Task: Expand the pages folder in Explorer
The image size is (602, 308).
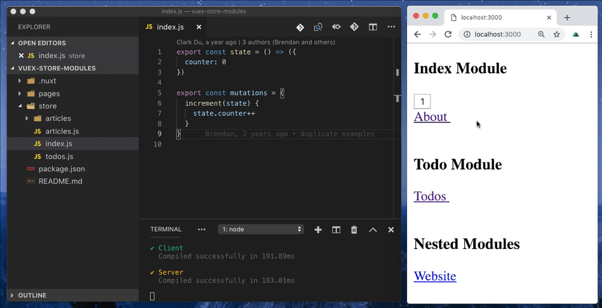Action: 49,94
